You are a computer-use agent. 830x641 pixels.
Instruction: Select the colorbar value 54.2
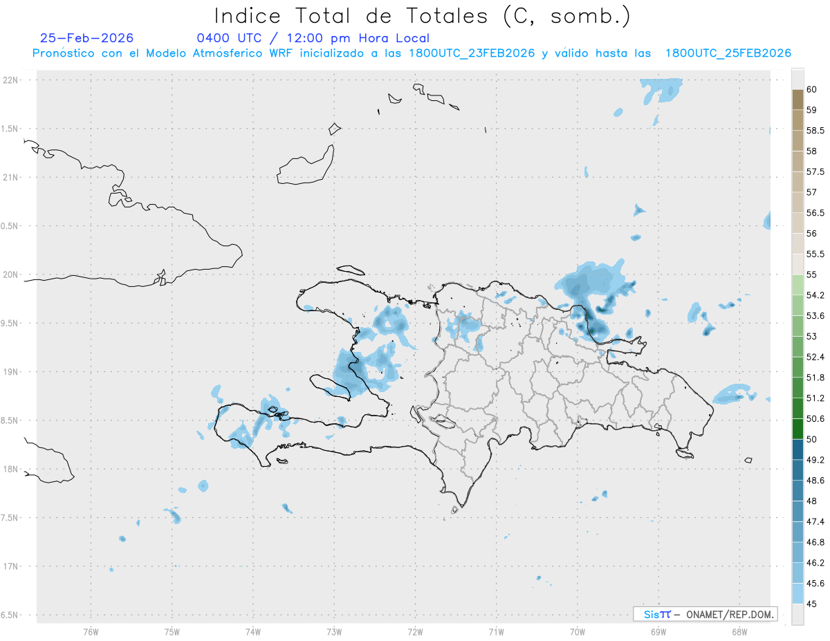[815, 295]
